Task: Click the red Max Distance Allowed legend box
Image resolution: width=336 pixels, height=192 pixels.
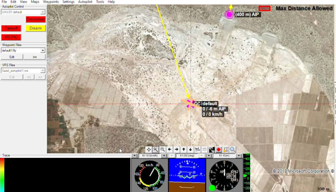Action: coord(264,8)
